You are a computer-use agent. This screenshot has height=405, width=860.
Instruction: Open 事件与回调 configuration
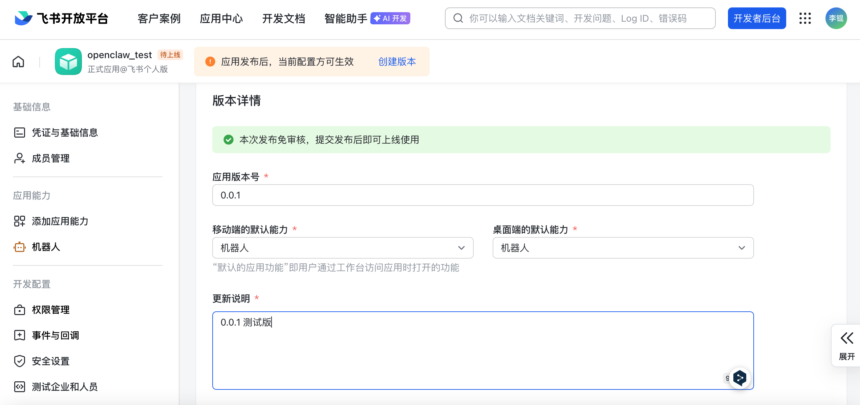(x=55, y=335)
